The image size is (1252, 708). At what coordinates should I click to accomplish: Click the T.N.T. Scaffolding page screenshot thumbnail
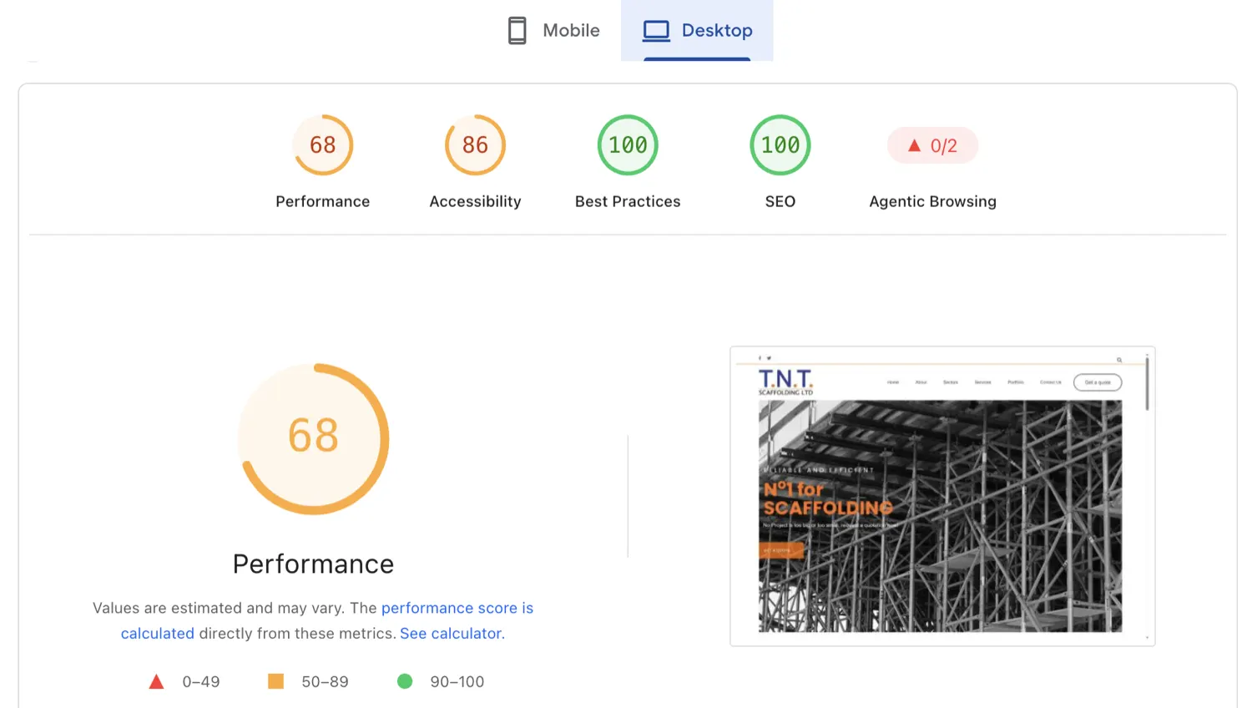942,496
